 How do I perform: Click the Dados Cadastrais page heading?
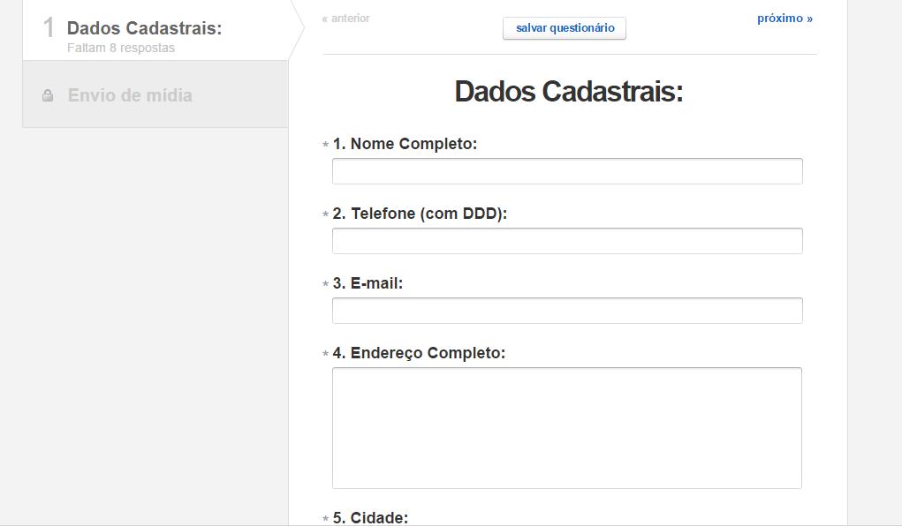[x=569, y=91]
